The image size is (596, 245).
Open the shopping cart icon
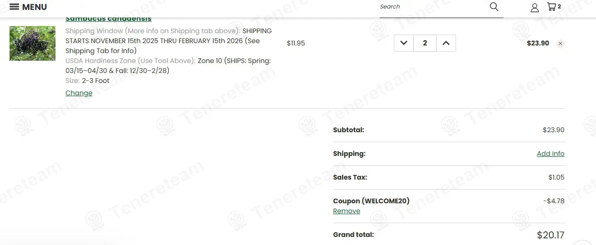551,7
